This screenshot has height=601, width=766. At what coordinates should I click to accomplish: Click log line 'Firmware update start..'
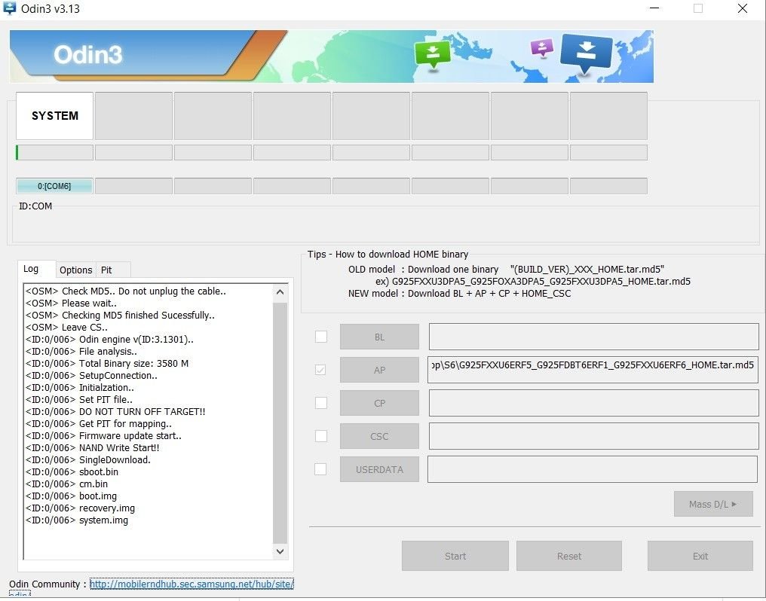point(103,435)
